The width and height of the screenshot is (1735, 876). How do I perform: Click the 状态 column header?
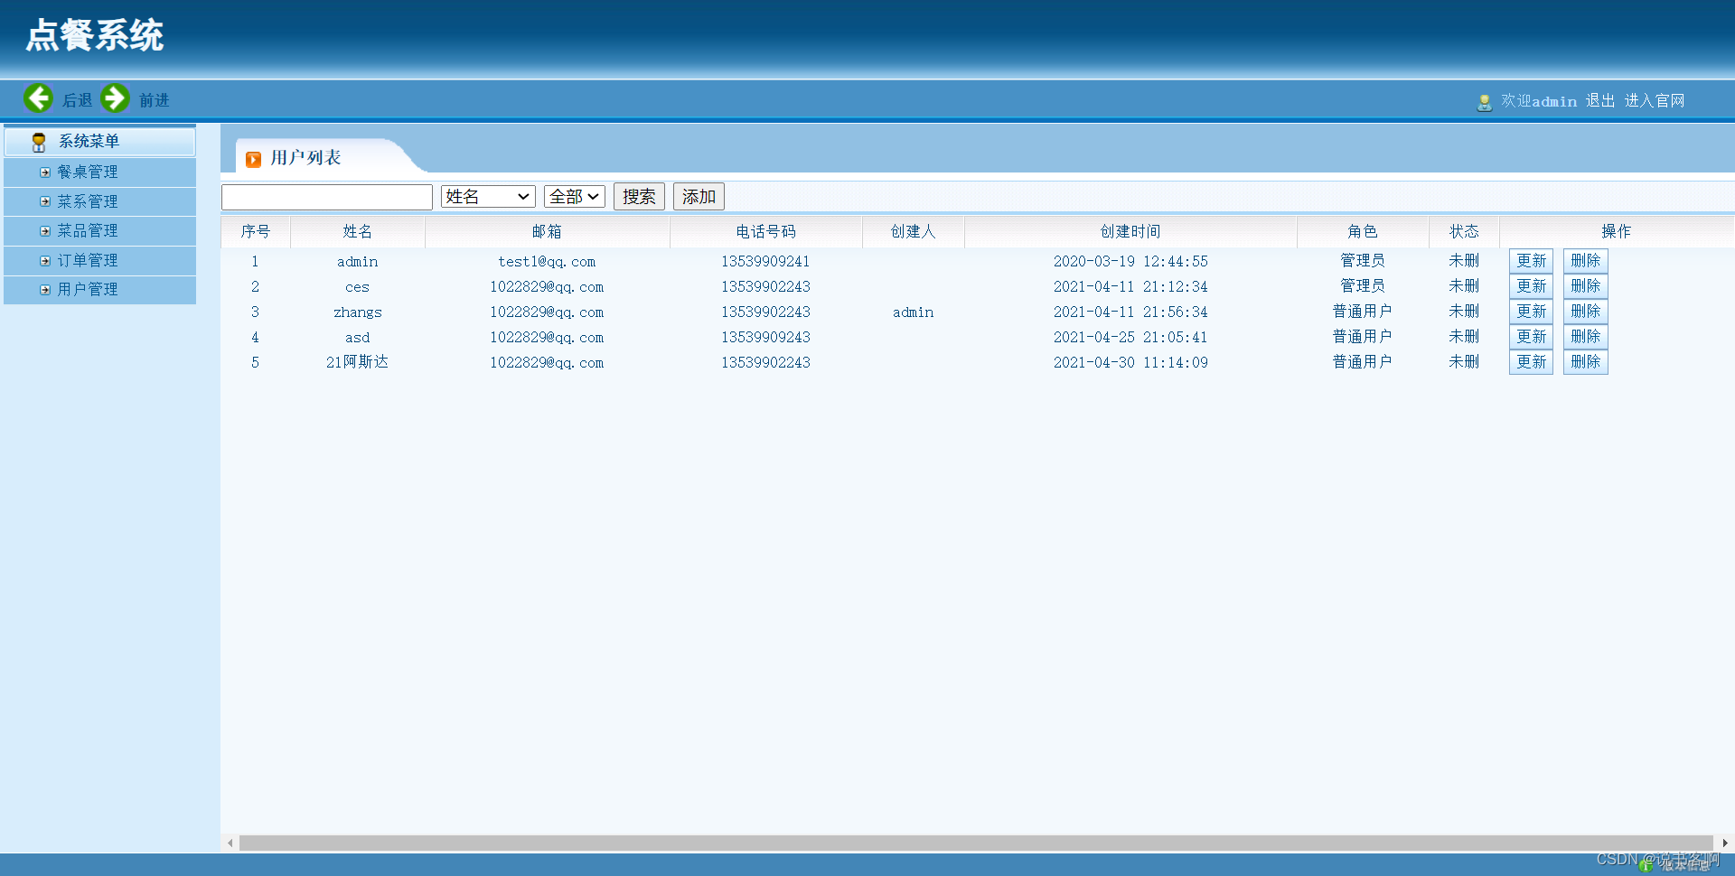tap(1464, 232)
